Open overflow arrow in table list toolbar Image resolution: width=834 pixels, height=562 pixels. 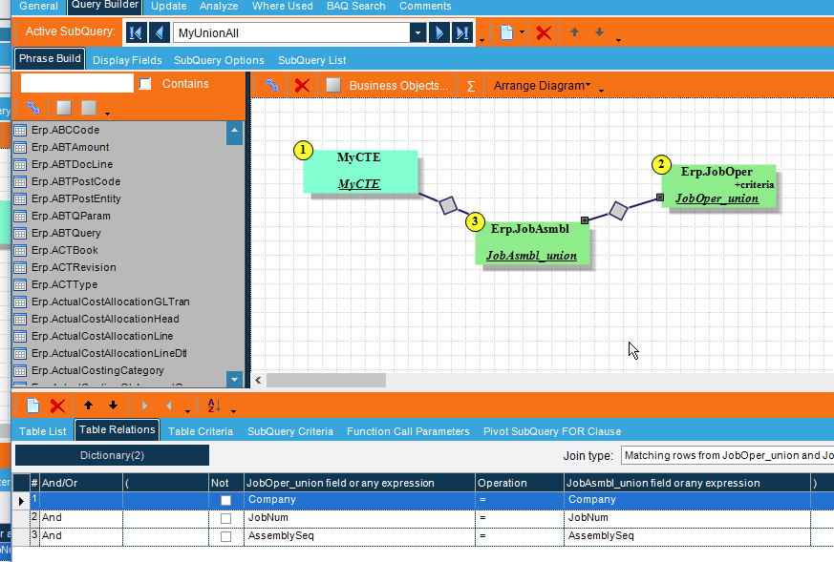click(107, 114)
